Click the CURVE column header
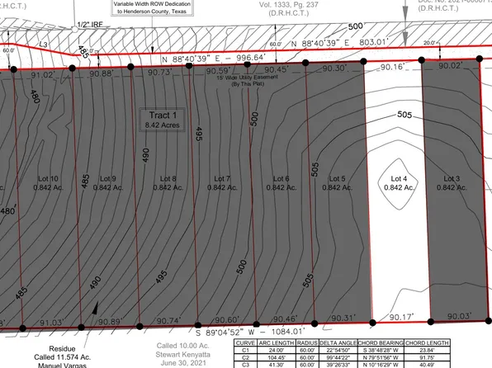Image resolution: width=492 pixels, height=368 pixels. [245, 343]
